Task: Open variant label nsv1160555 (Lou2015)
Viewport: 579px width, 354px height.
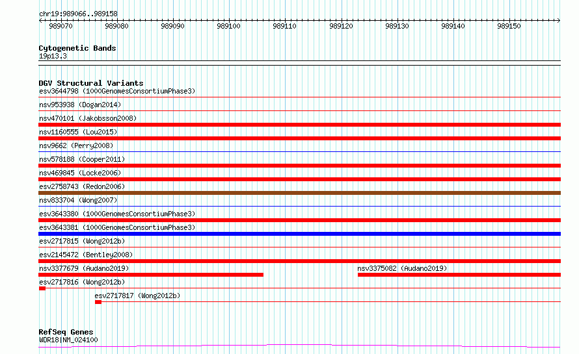Action: pos(78,132)
